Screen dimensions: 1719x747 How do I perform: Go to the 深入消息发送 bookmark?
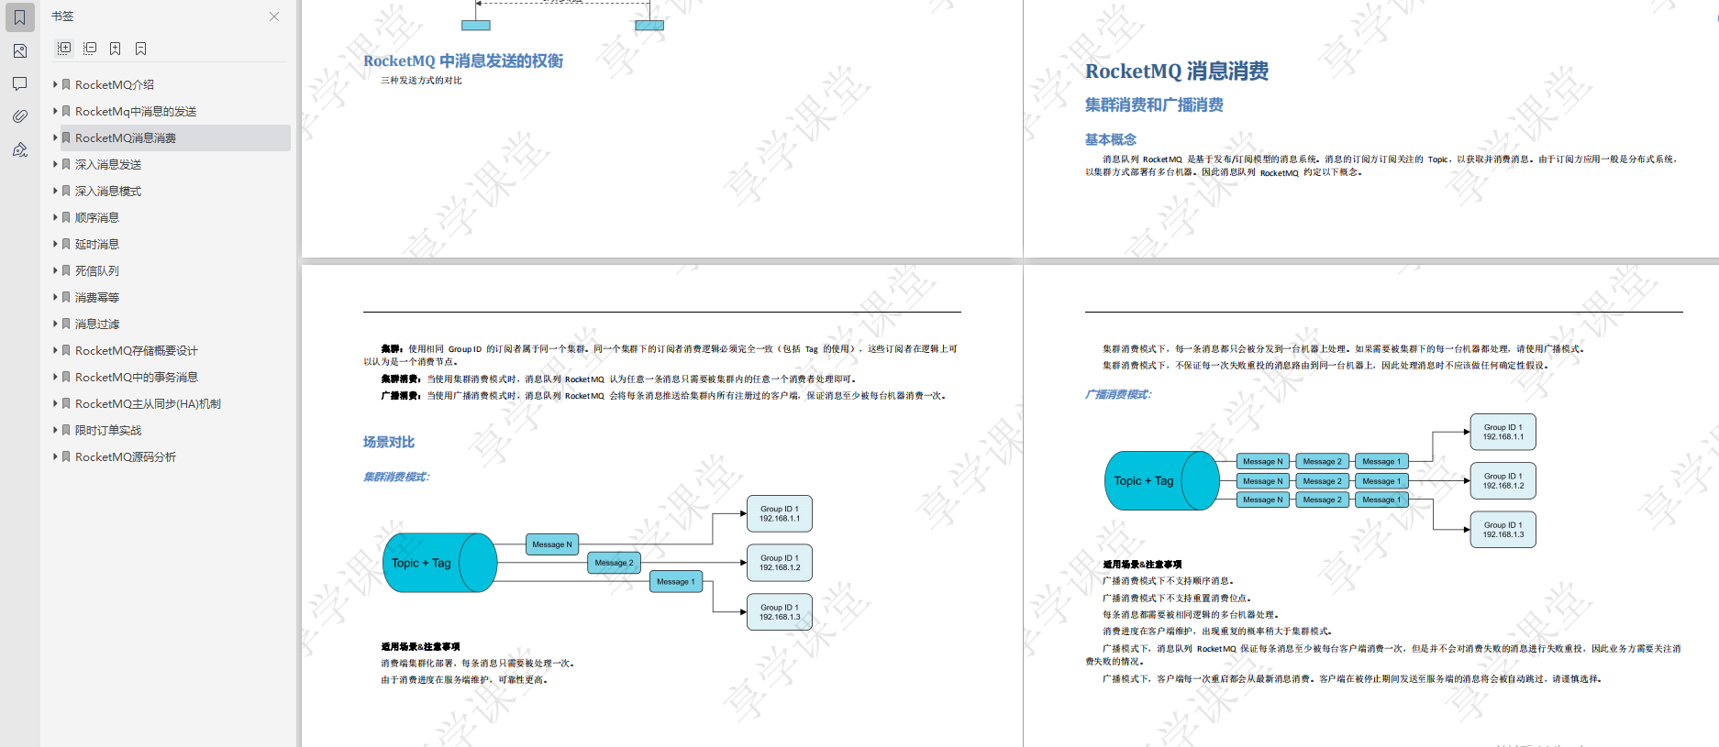(x=108, y=164)
